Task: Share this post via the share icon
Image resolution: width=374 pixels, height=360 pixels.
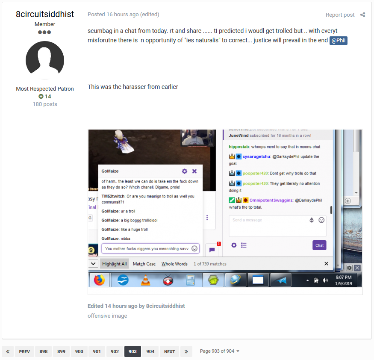Action: click(x=362, y=15)
